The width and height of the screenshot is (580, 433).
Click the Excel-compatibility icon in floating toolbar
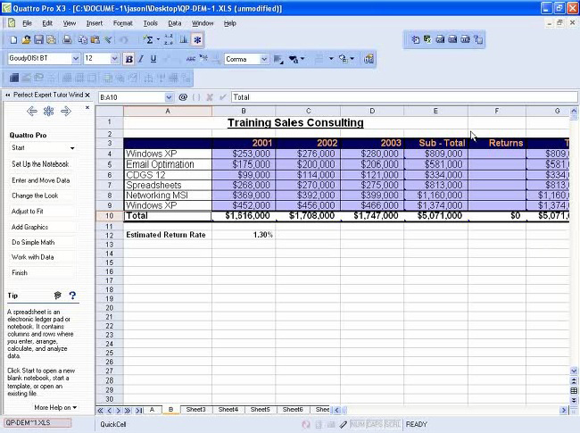point(427,39)
